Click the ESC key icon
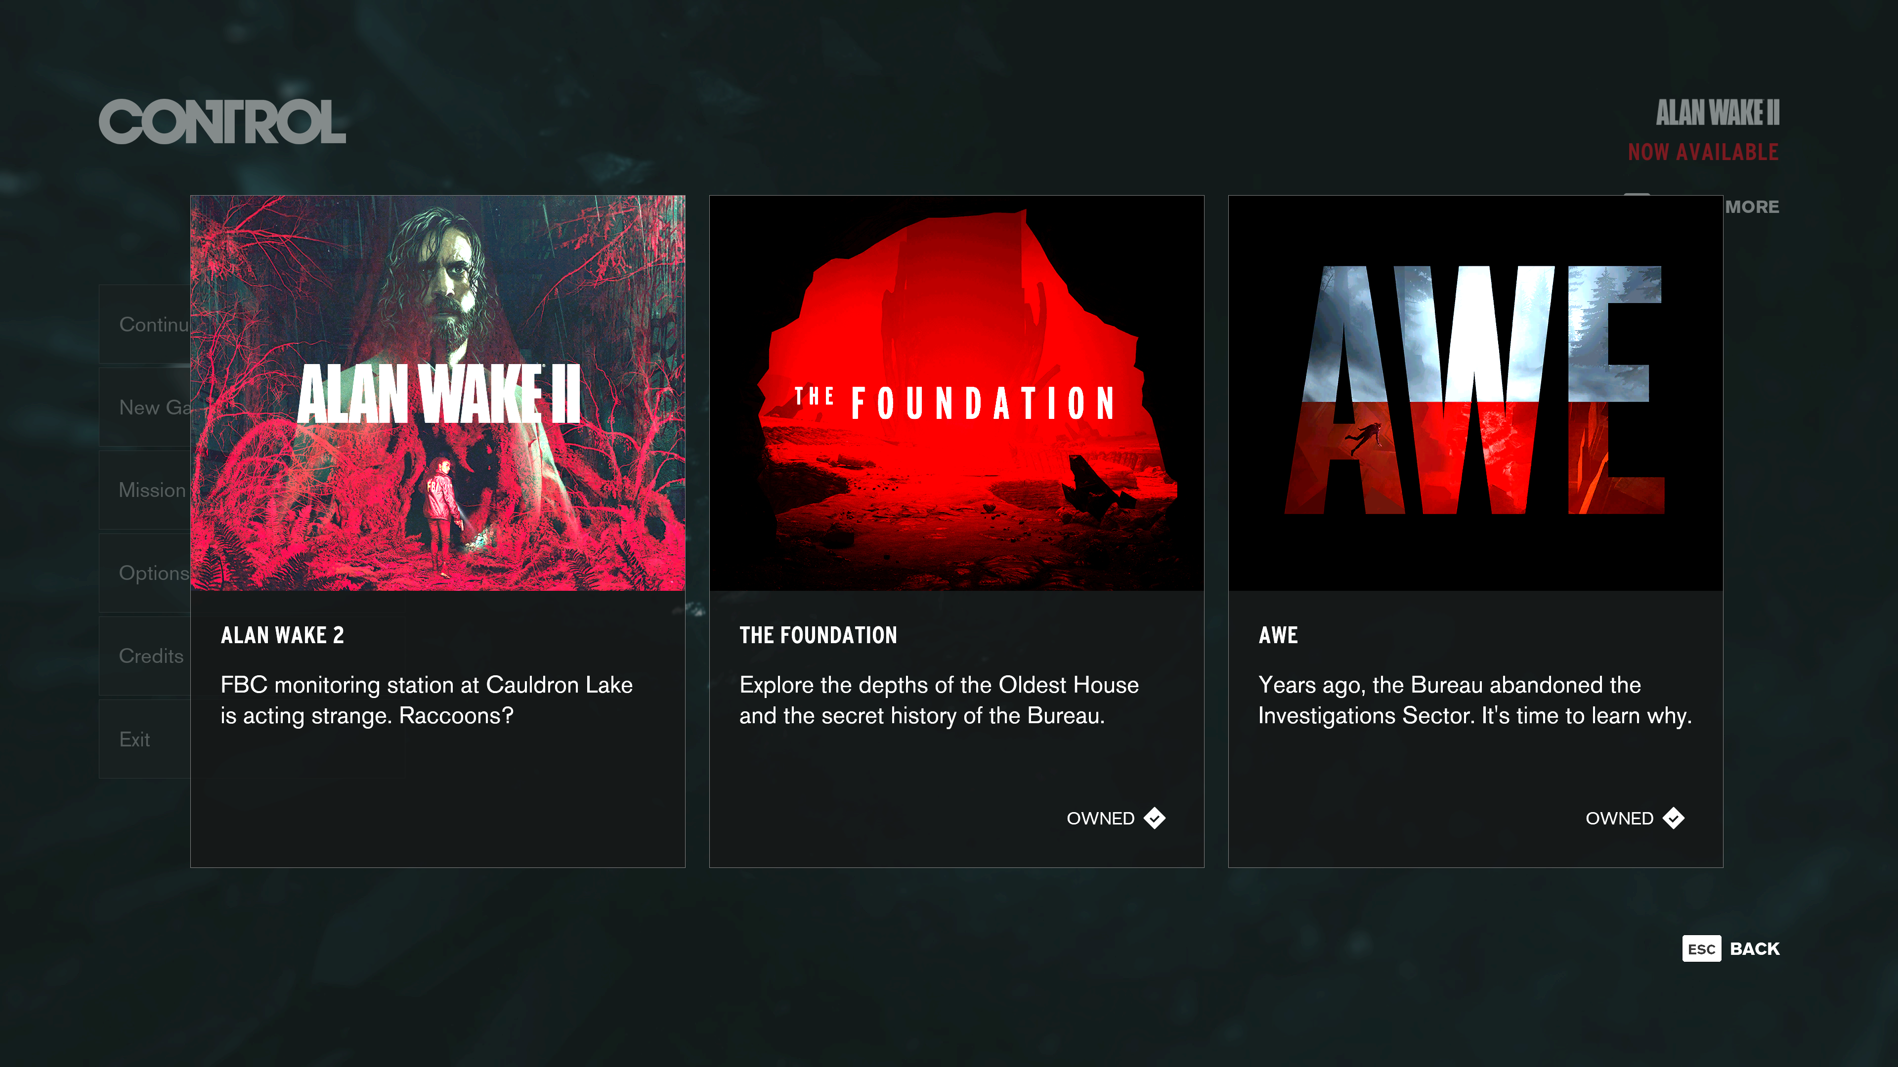The width and height of the screenshot is (1898, 1067). point(1701,948)
